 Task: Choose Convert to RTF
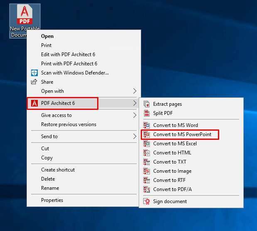[x=191, y=180]
